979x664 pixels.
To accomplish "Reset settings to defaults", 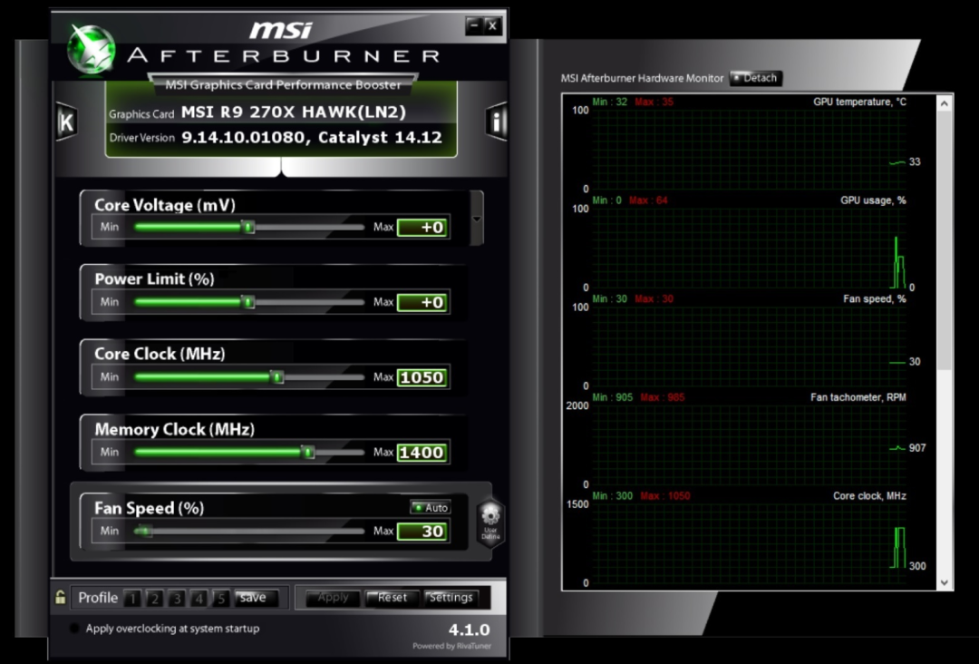I will coord(392,598).
